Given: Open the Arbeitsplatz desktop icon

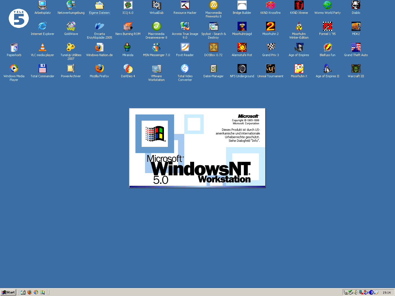Looking at the screenshot, I should coord(43,5).
